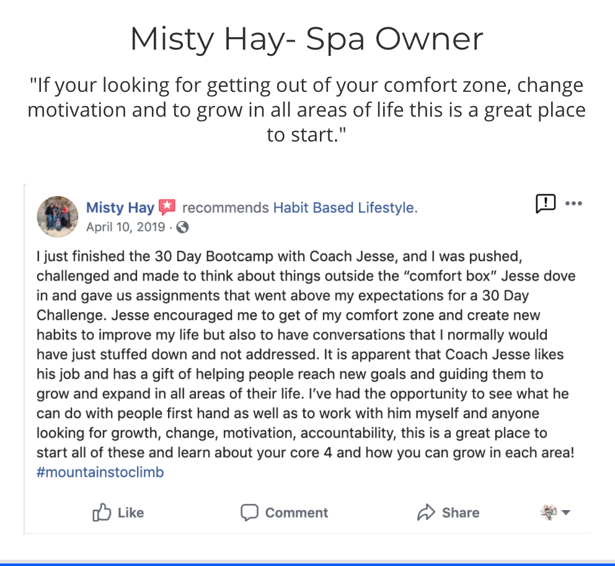Open the Misty Hay profile link
The image size is (615, 566).
(120, 208)
